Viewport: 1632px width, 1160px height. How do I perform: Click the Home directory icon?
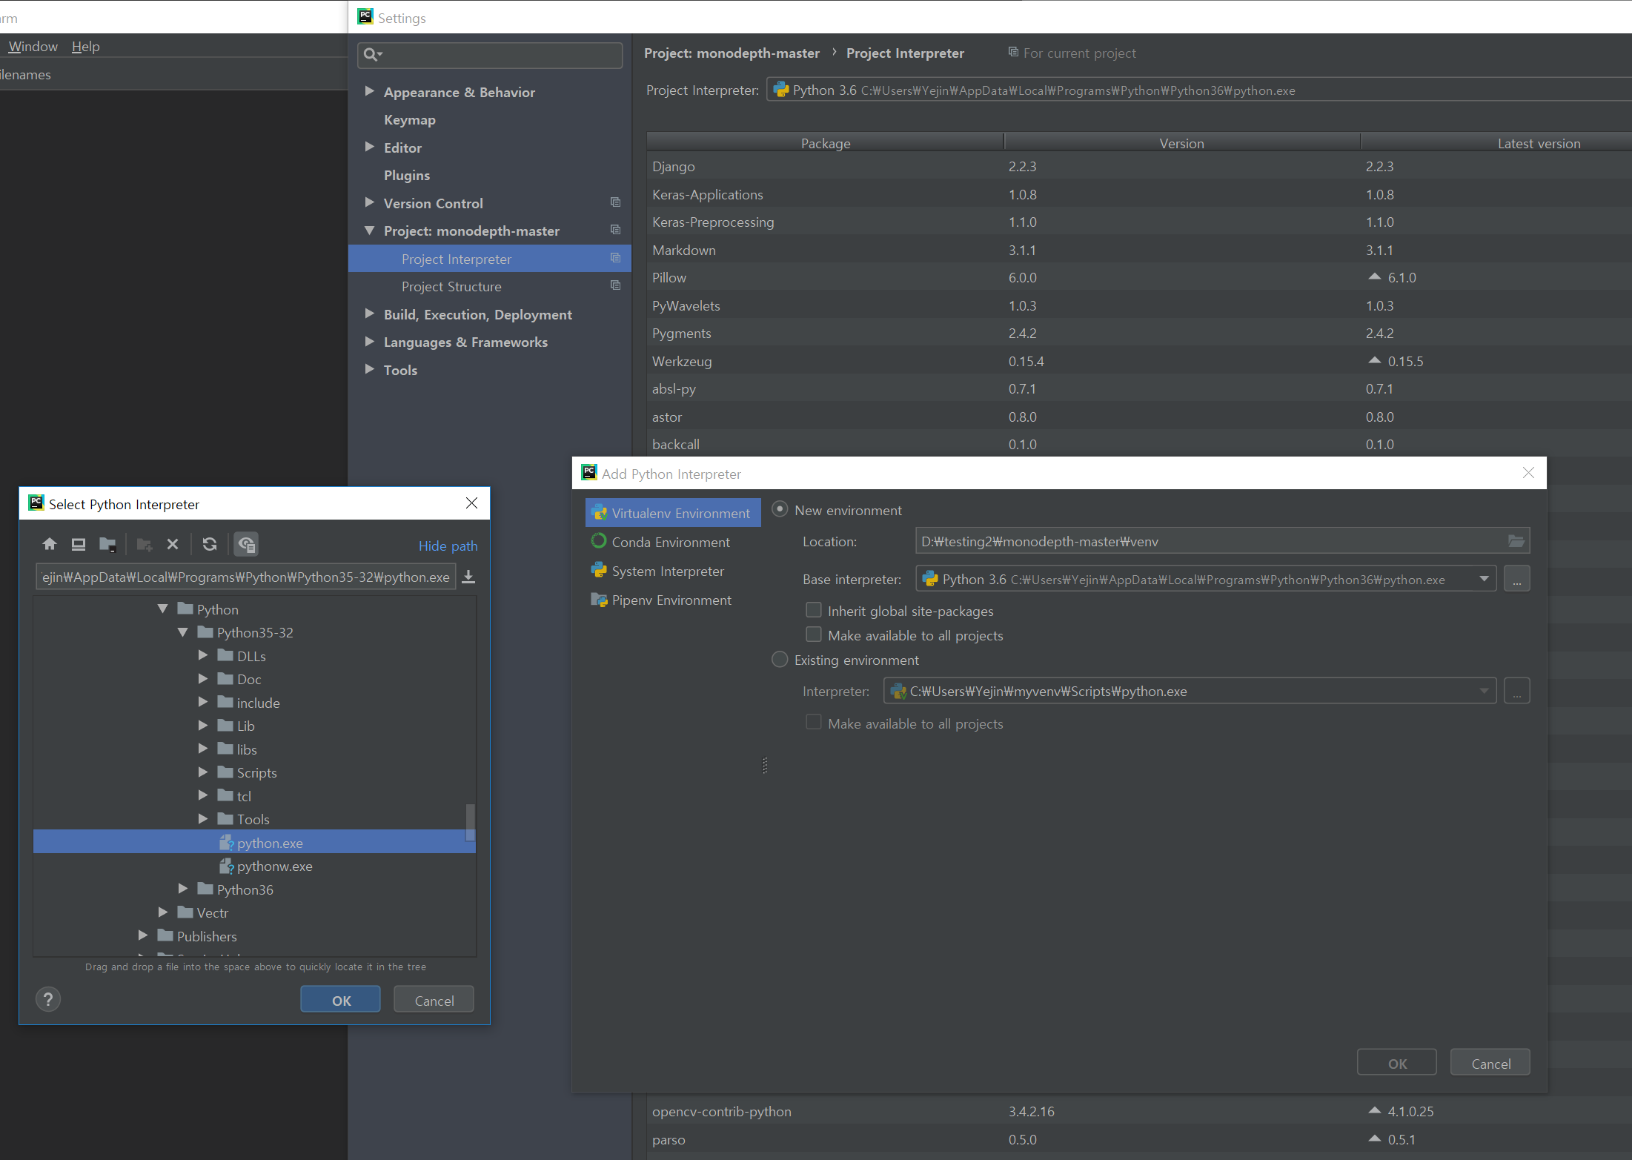(x=50, y=545)
